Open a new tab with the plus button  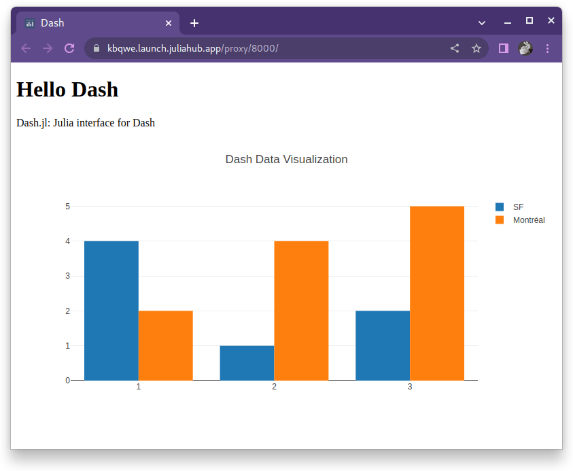(x=194, y=22)
